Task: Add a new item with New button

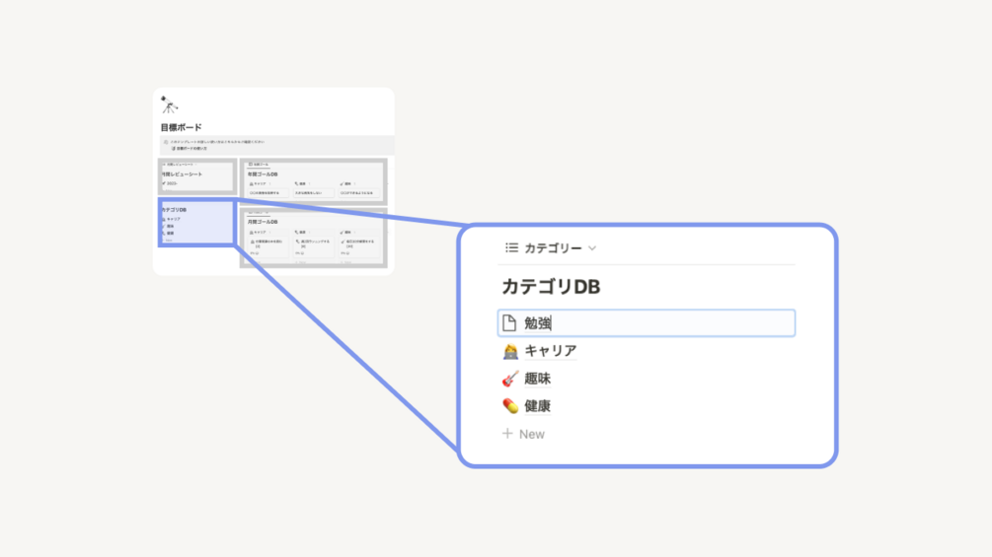Action: (531, 434)
